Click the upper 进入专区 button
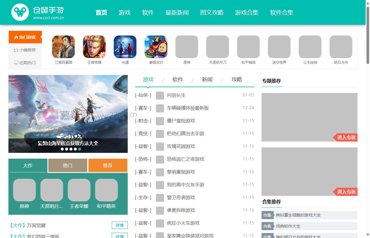This screenshot has height=238, width=370. 347,137
